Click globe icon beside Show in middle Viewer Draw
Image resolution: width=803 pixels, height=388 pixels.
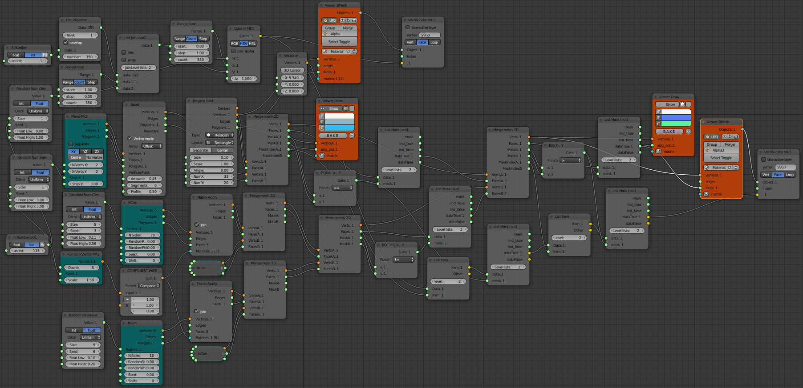pos(346,108)
